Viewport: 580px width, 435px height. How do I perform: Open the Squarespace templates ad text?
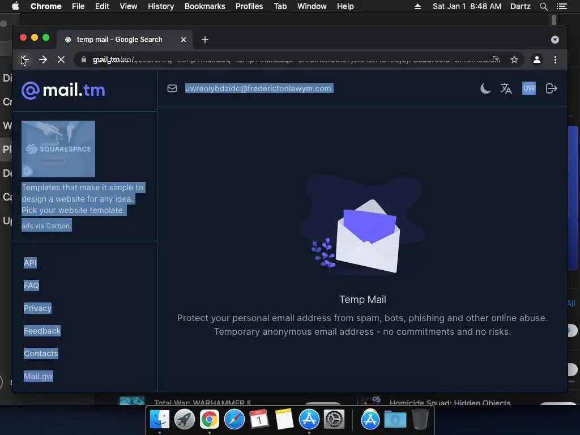(x=82, y=199)
